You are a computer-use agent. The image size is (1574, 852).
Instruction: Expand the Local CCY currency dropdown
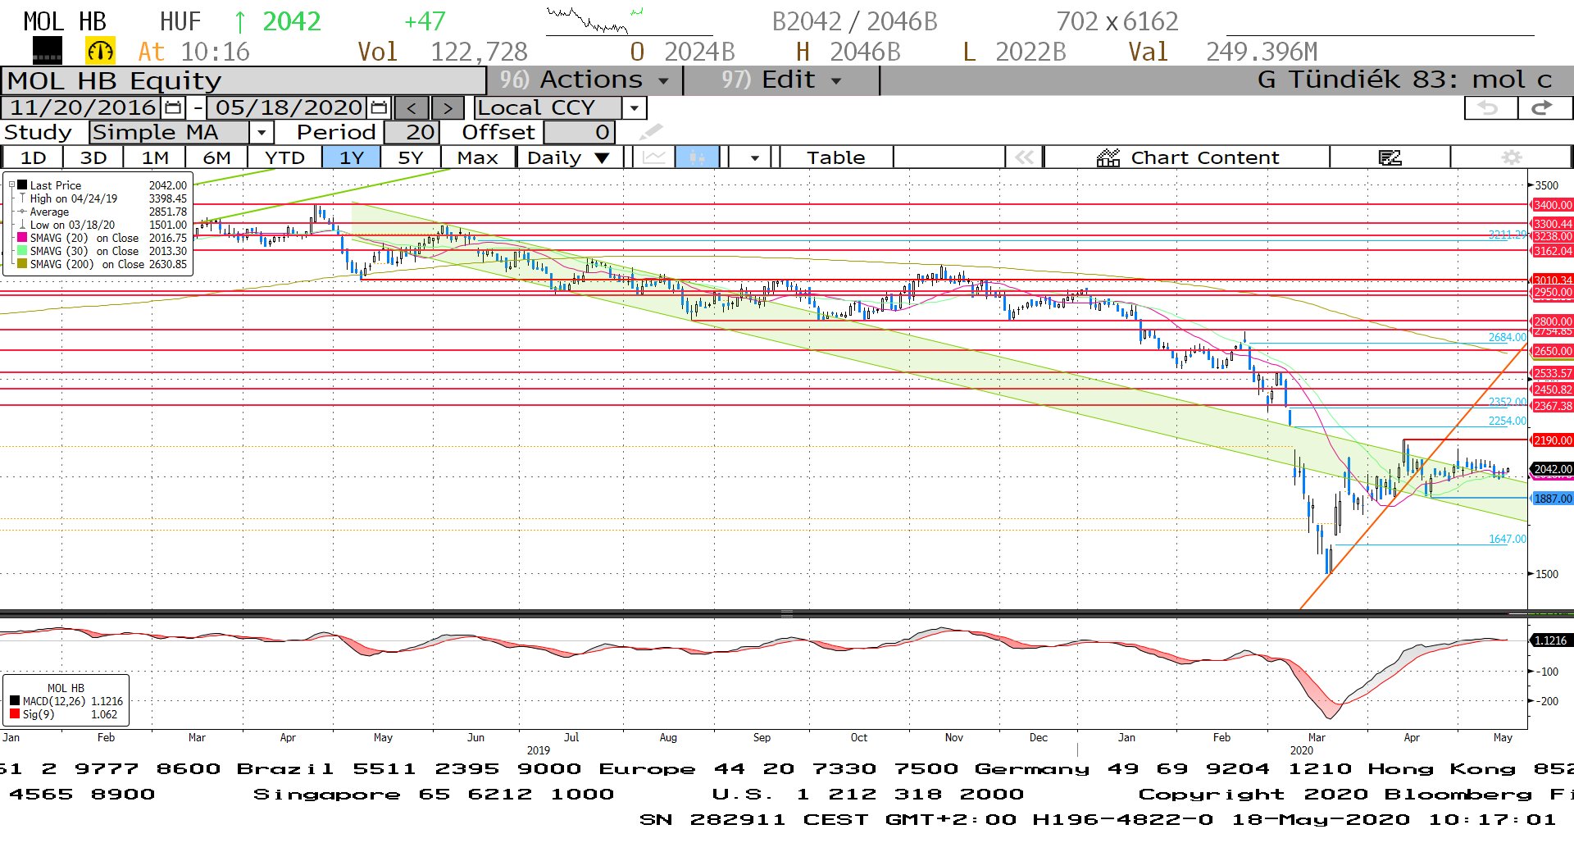(x=634, y=108)
